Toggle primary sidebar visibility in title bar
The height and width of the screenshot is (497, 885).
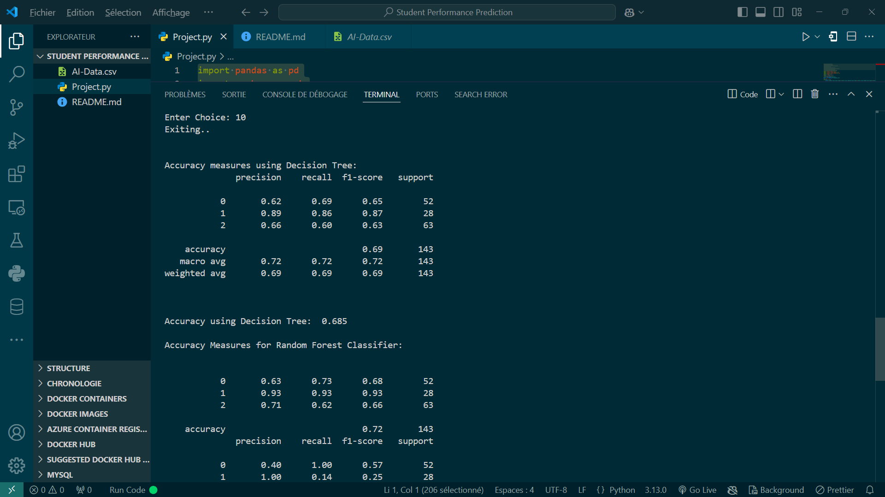coord(742,12)
